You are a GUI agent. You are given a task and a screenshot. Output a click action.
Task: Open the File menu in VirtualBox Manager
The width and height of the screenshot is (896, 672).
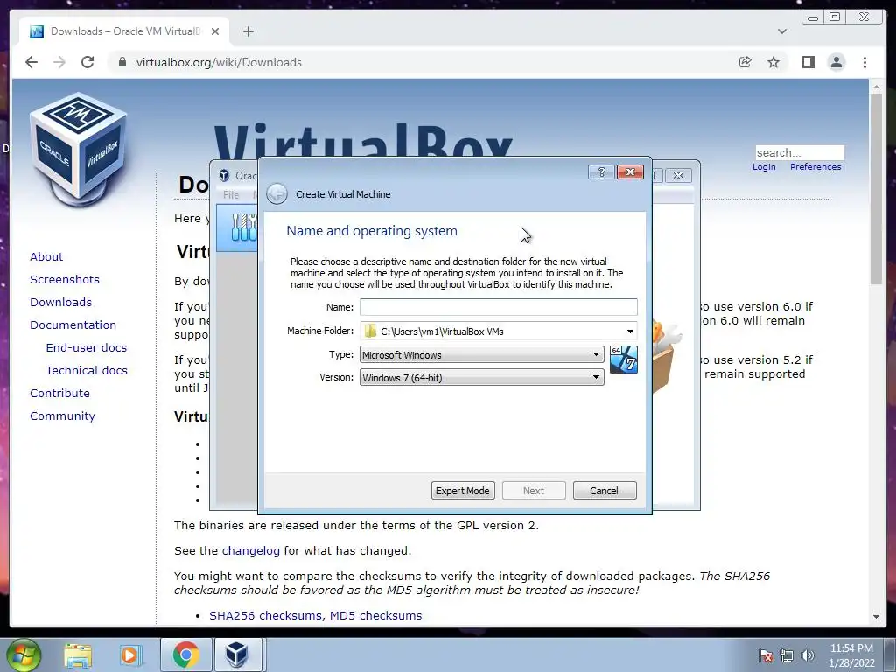click(231, 195)
